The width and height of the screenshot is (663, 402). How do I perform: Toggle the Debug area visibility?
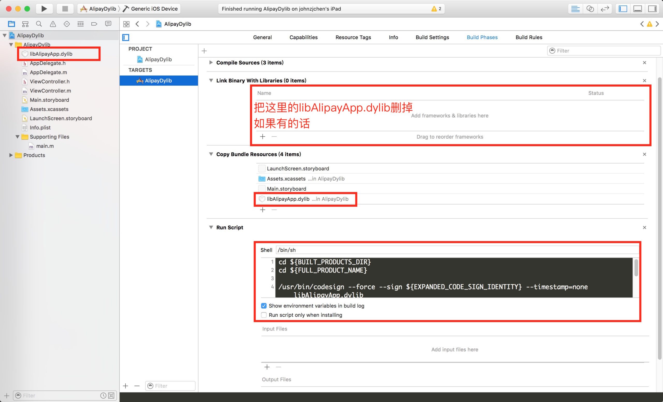(x=638, y=9)
